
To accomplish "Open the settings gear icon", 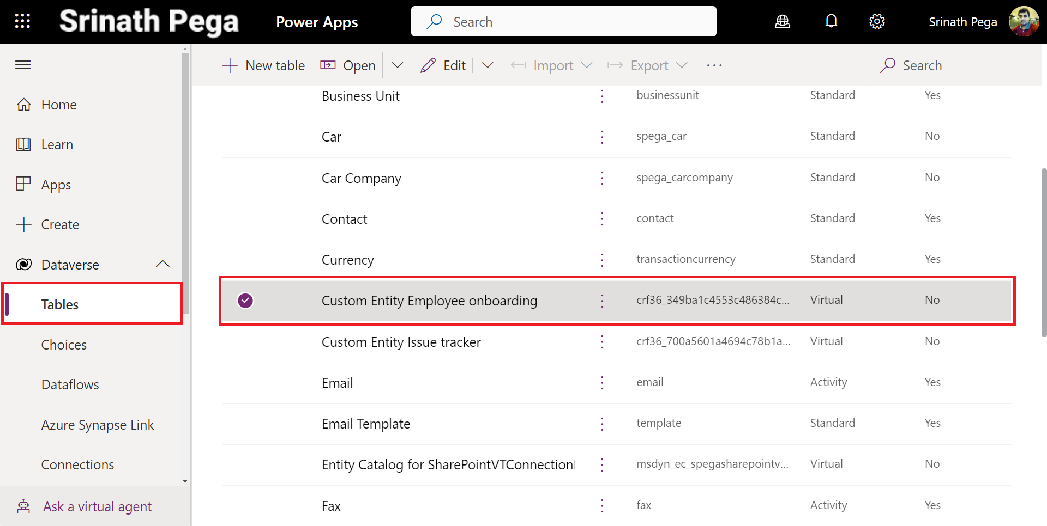I will pos(877,21).
